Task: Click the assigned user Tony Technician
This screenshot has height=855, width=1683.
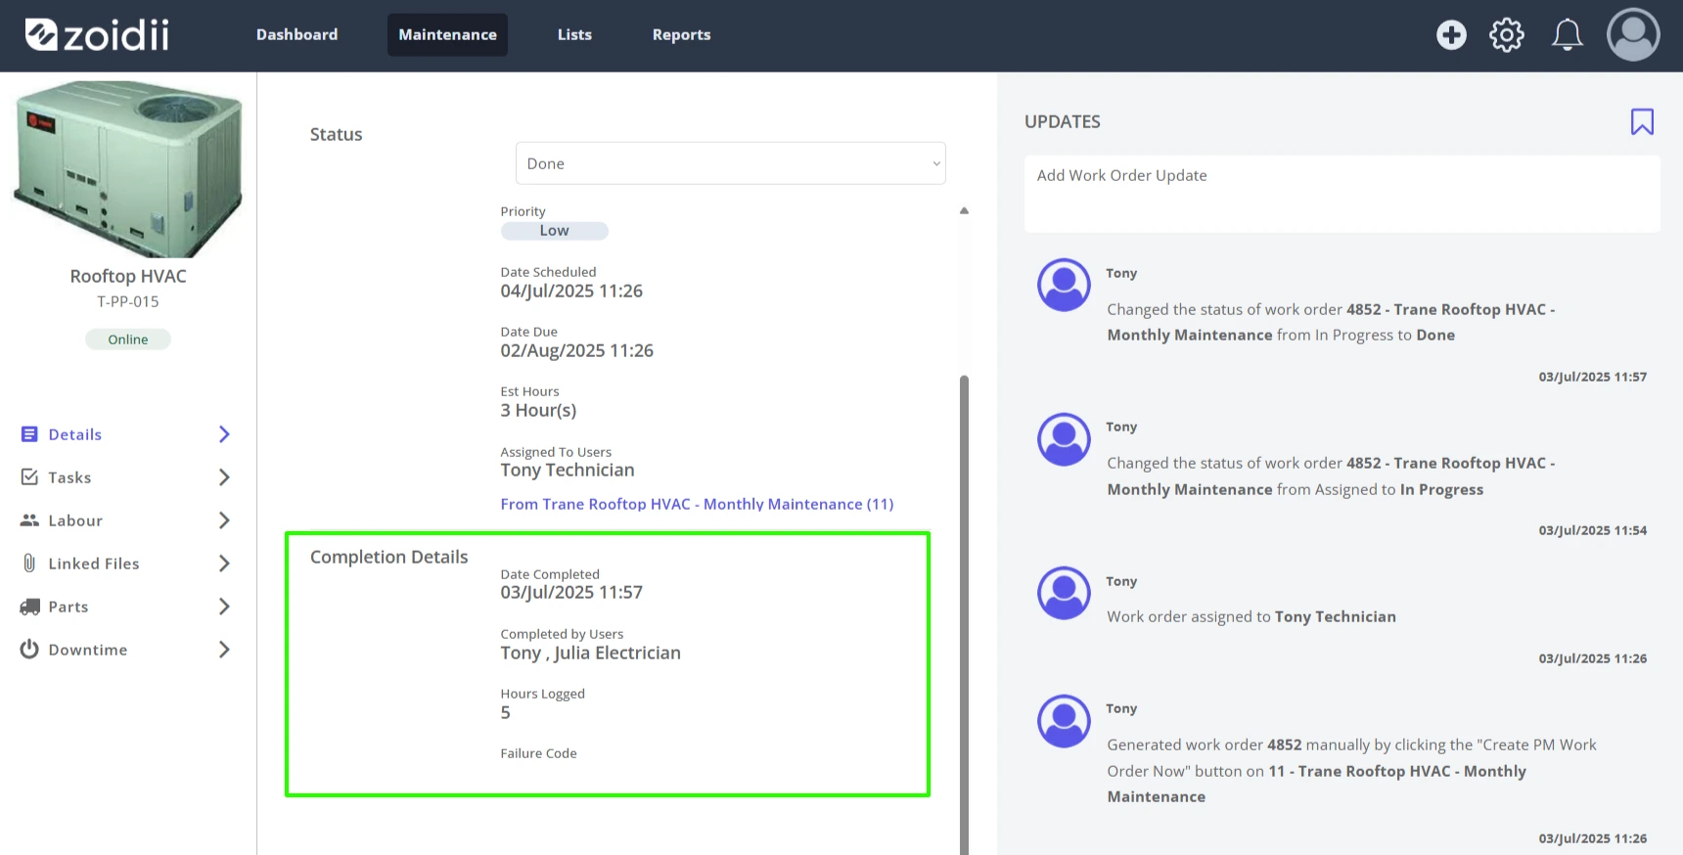Action: (x=568, y=471)
